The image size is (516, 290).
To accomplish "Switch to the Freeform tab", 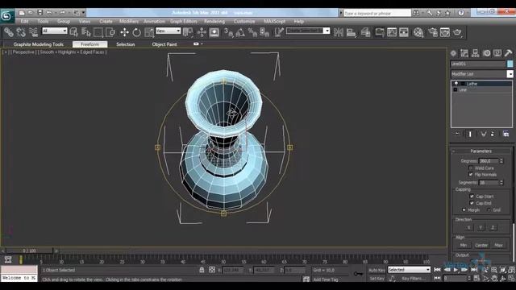I will coord(89,44).
